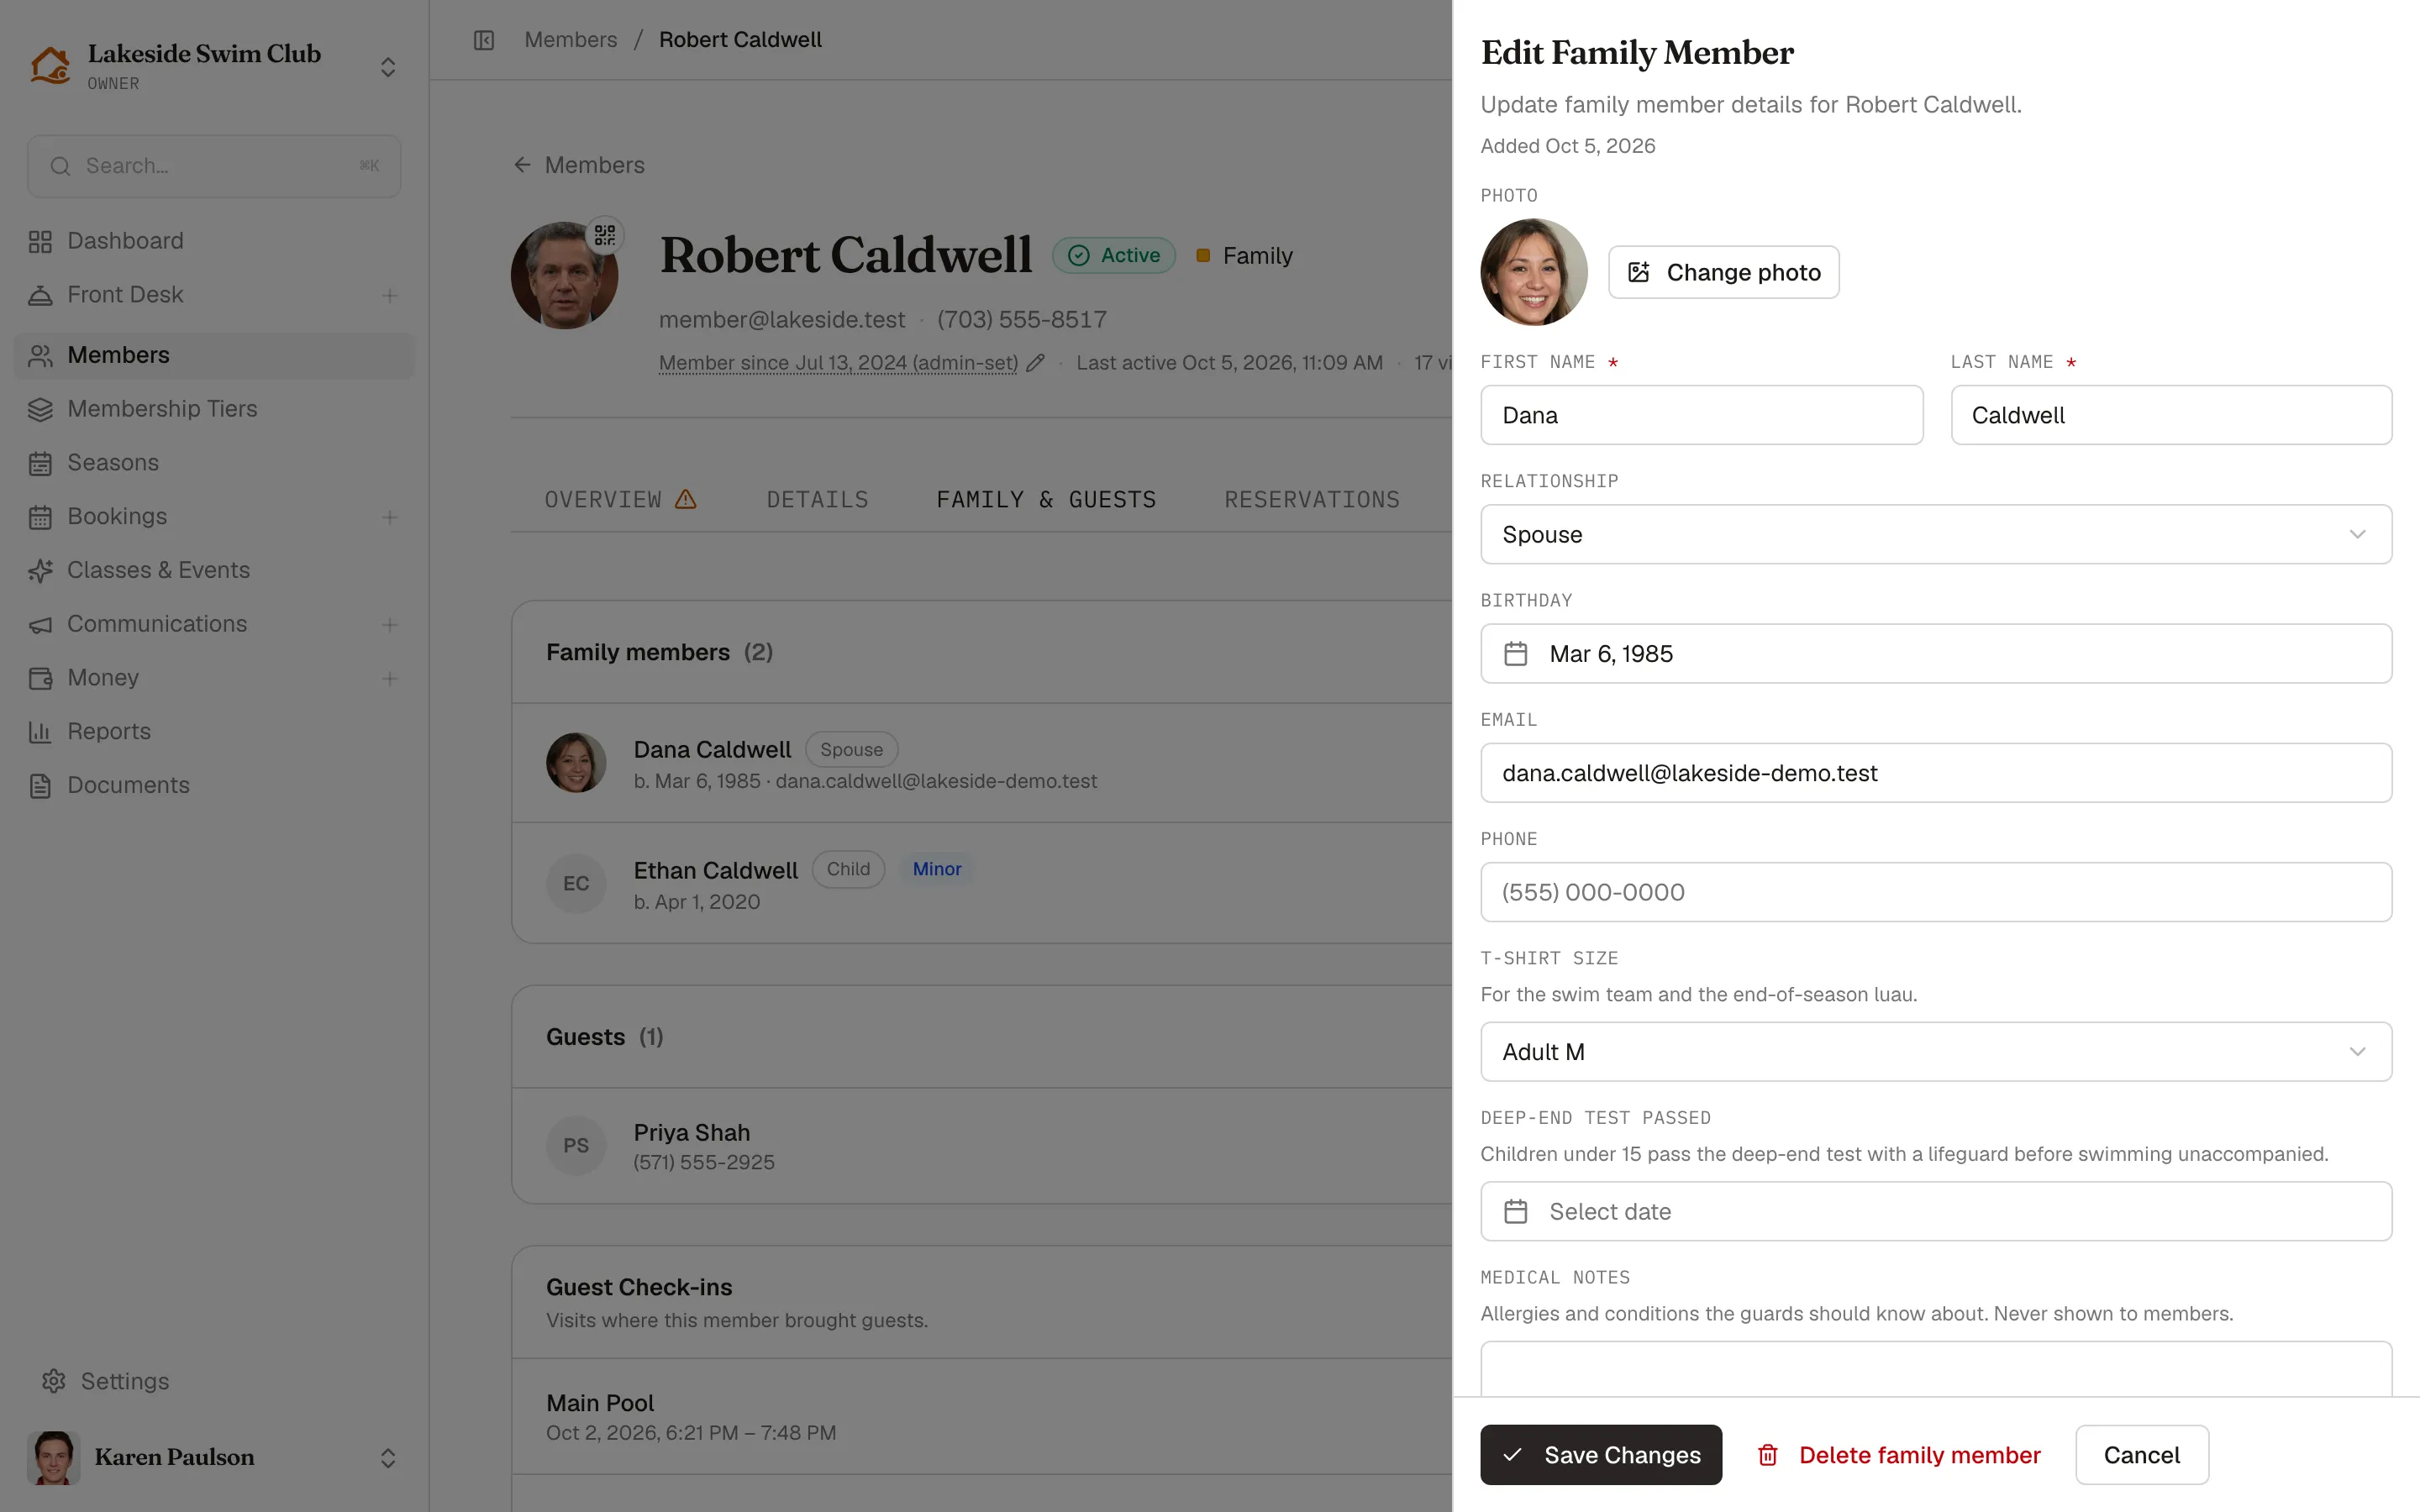Click the Overview warning triangle icon
This screenshot has height=1512, width=2420.
pyautogui.click(x=686, y=499)
